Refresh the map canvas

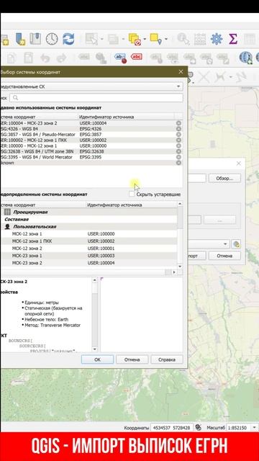[68, 39]
